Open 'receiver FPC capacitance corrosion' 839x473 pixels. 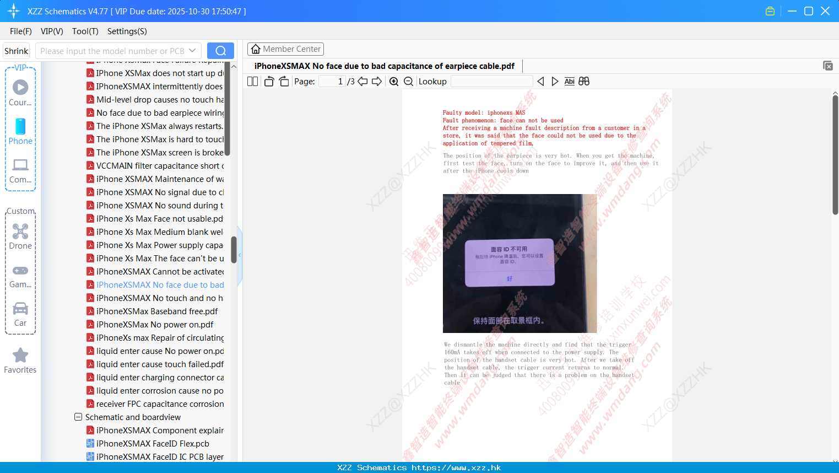tap(160, 404)
